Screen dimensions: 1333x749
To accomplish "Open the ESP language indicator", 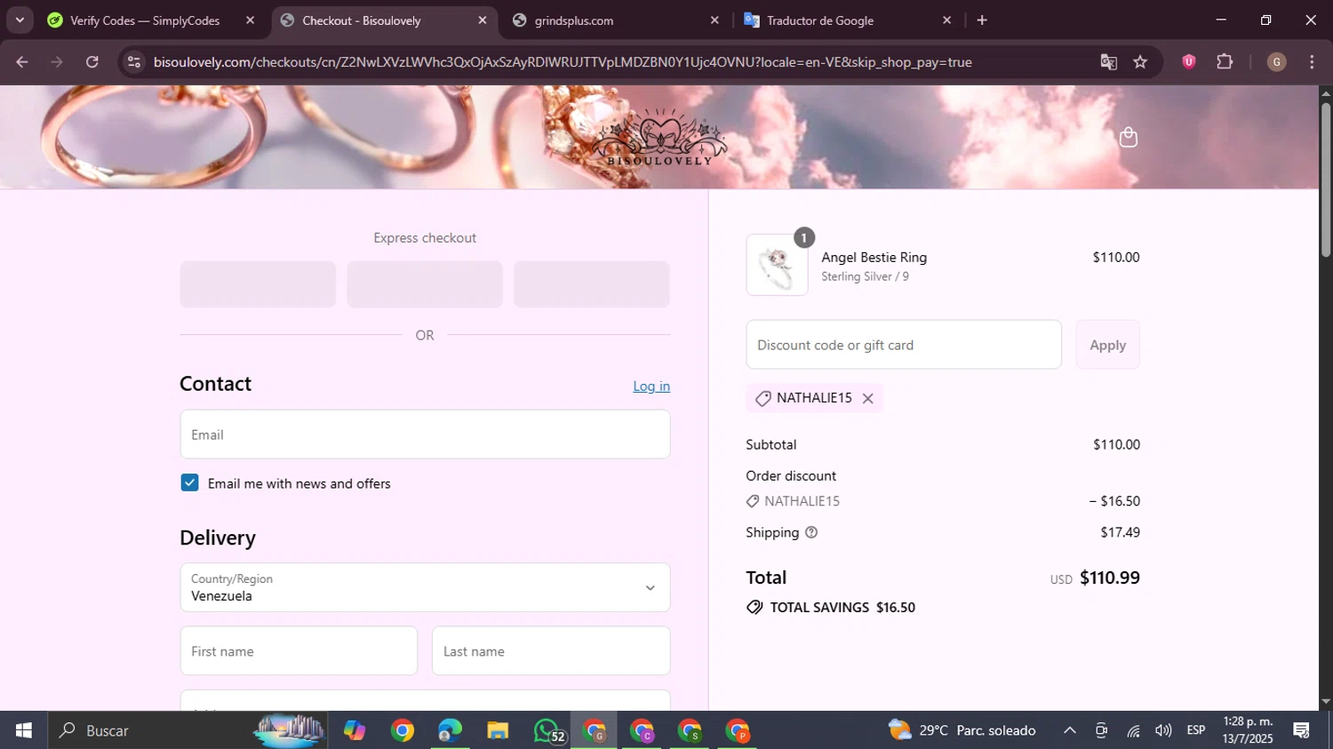I will [1196, 730].
